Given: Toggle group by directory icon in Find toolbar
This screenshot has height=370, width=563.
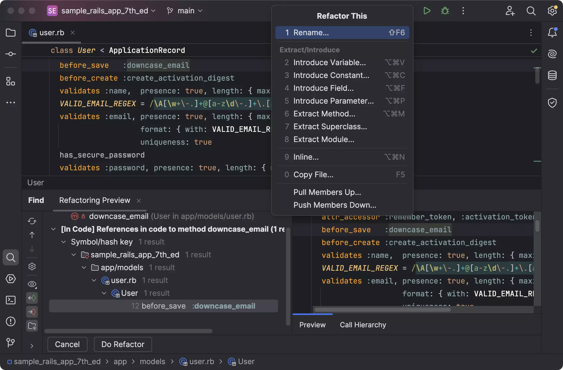Looking at the screenshot, I should pos(32,326).
